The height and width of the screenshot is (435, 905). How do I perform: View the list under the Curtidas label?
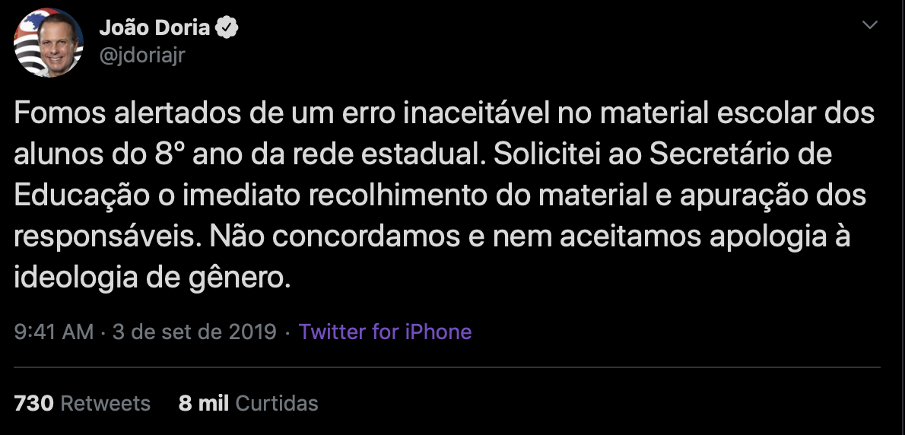(277, 402)
